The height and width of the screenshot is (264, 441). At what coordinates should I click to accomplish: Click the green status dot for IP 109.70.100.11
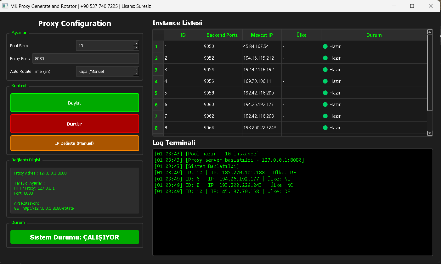pyautogui.click(x=325, y=81)
